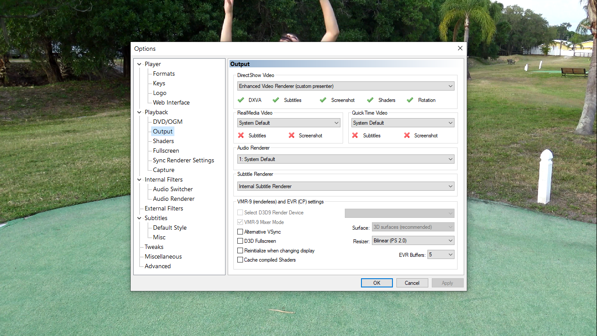
Task: Click the green checkmark beside DXVA
Action: point(241,100)
